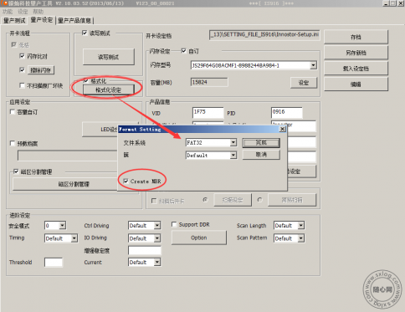This screenshot has height=312, width=405.
Task: Toggle the 擦除闪存 checkbox
Action: [x=22, y=69]
